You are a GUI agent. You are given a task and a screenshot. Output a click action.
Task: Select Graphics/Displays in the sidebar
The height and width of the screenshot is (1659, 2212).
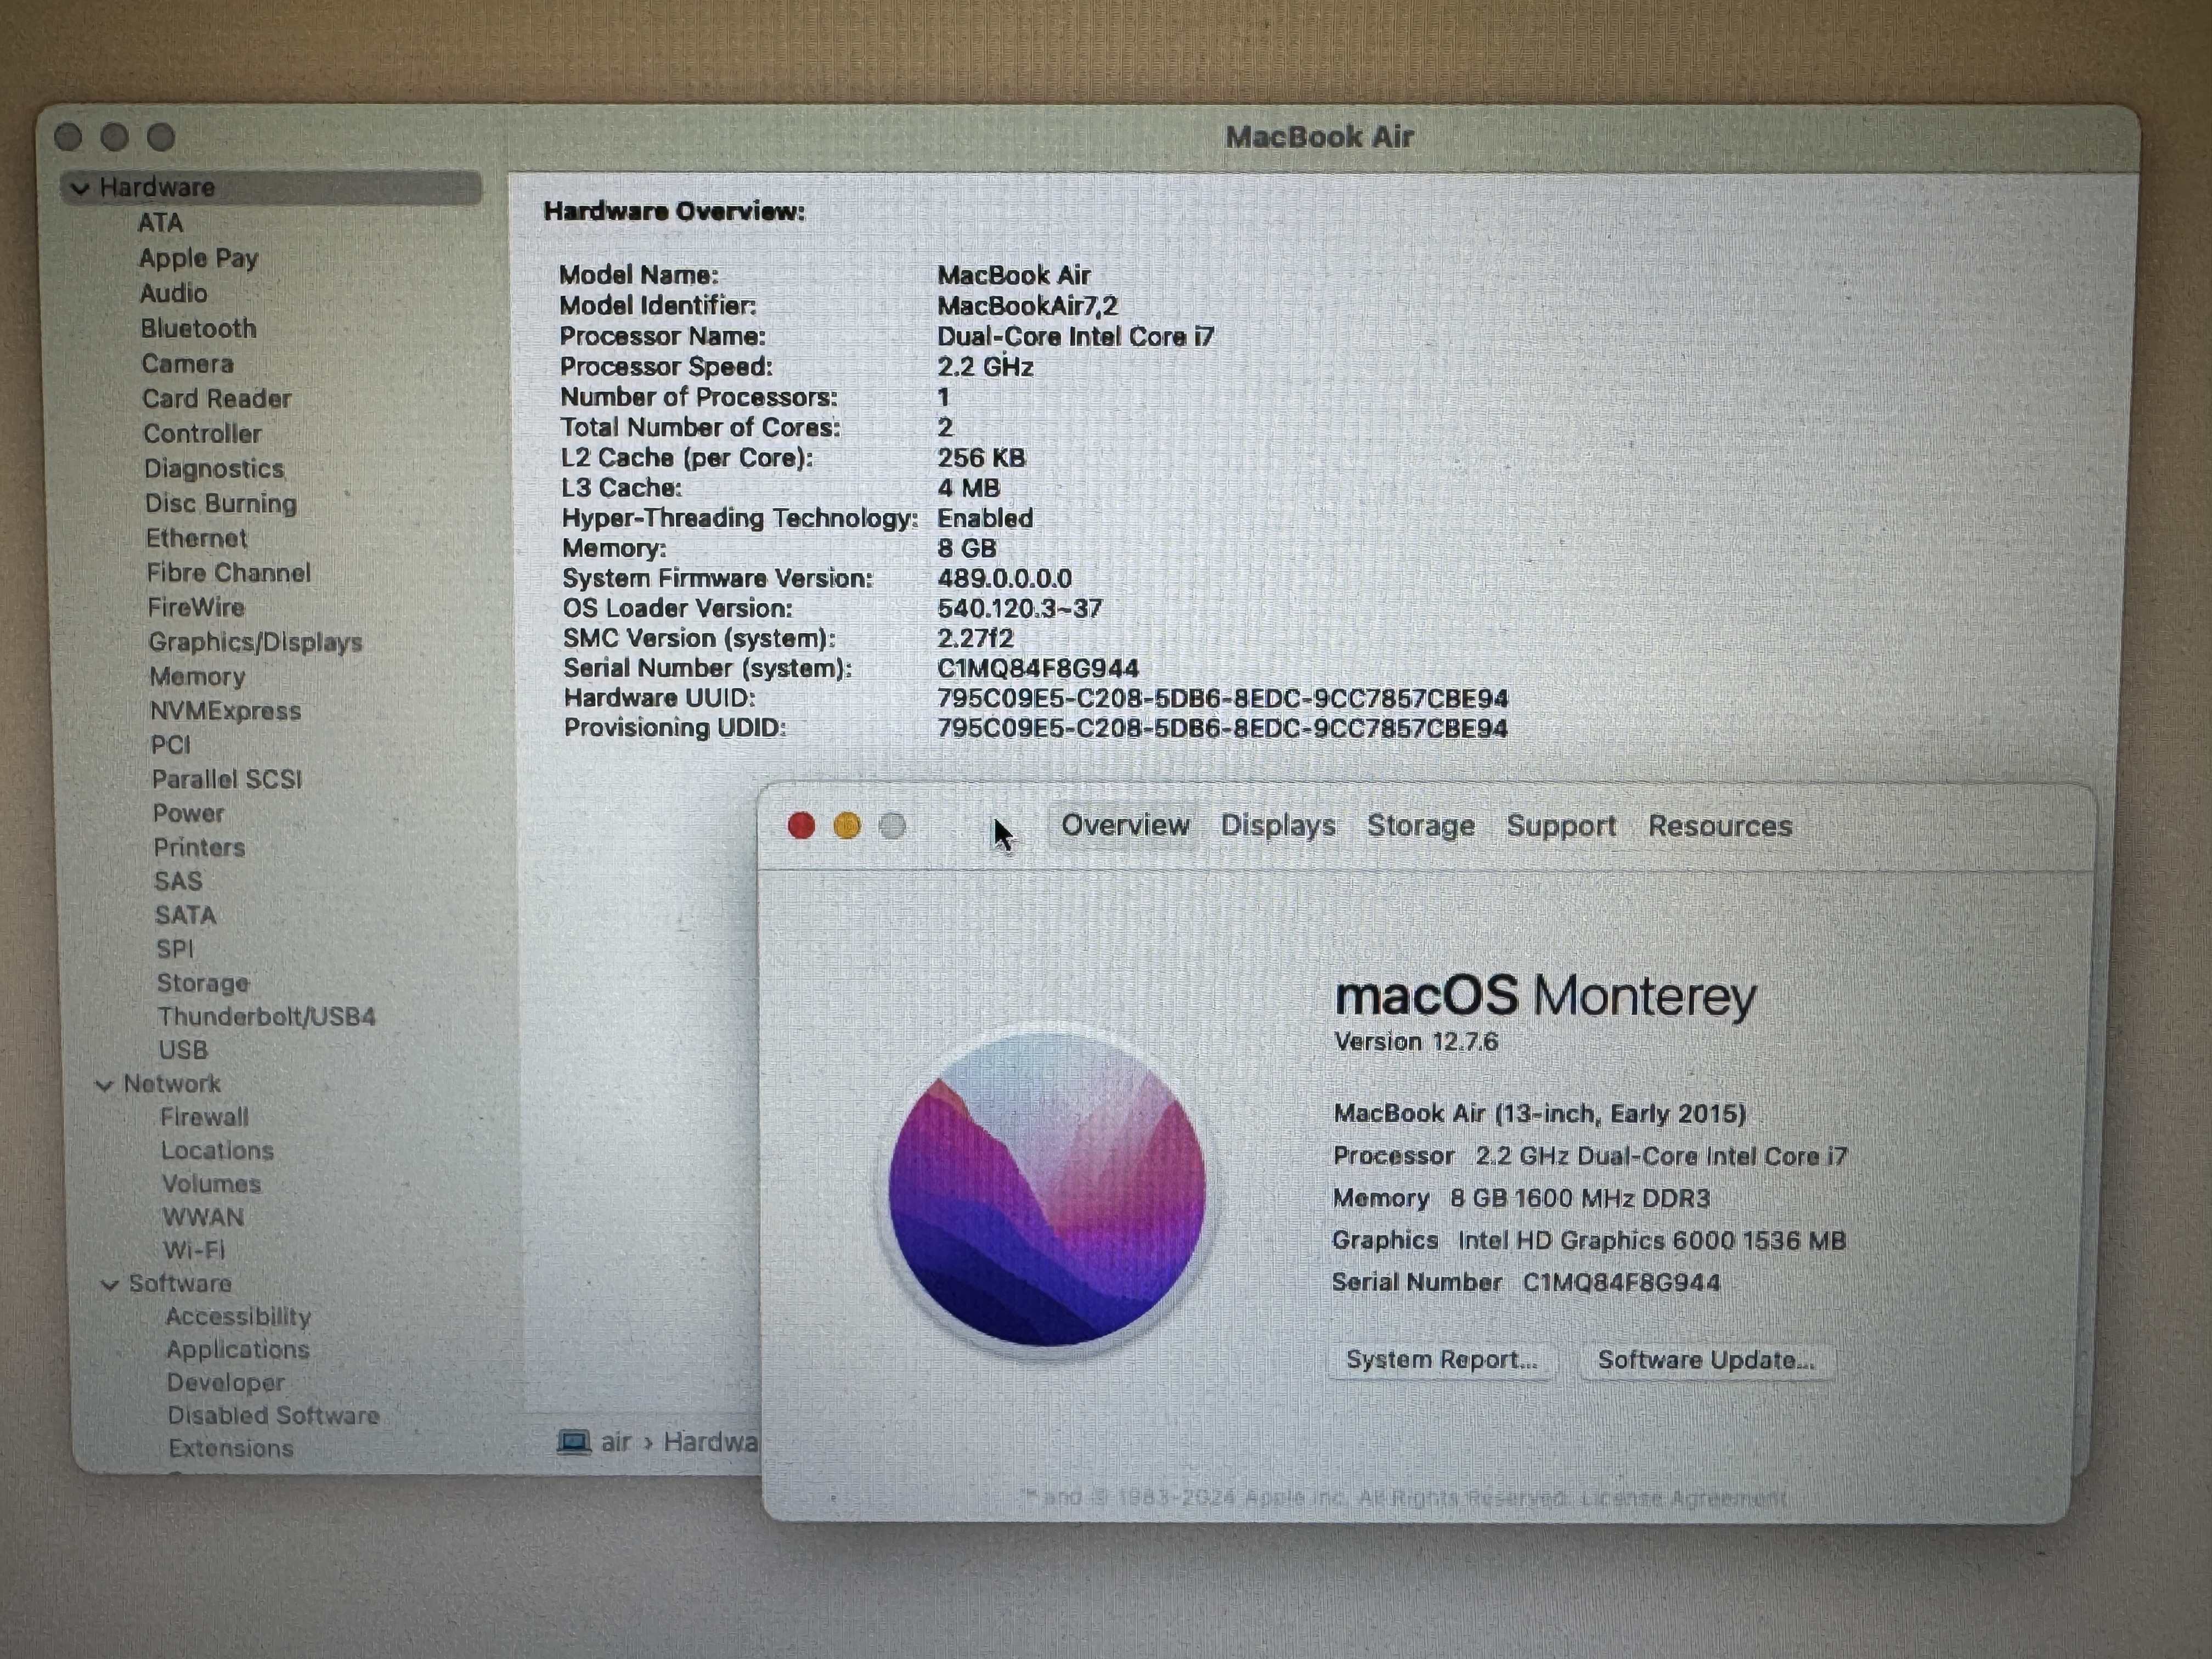pos(255,642)
